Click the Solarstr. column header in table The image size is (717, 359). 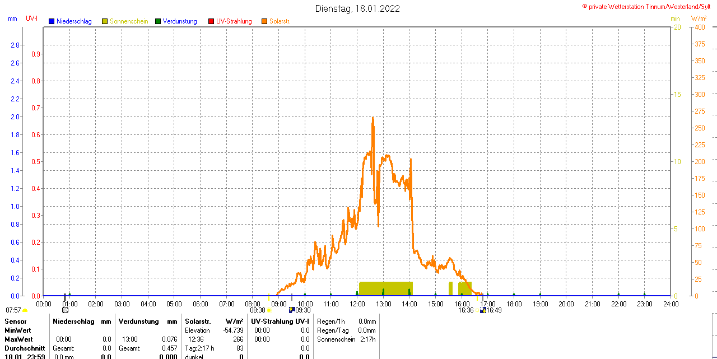[197, 321]
